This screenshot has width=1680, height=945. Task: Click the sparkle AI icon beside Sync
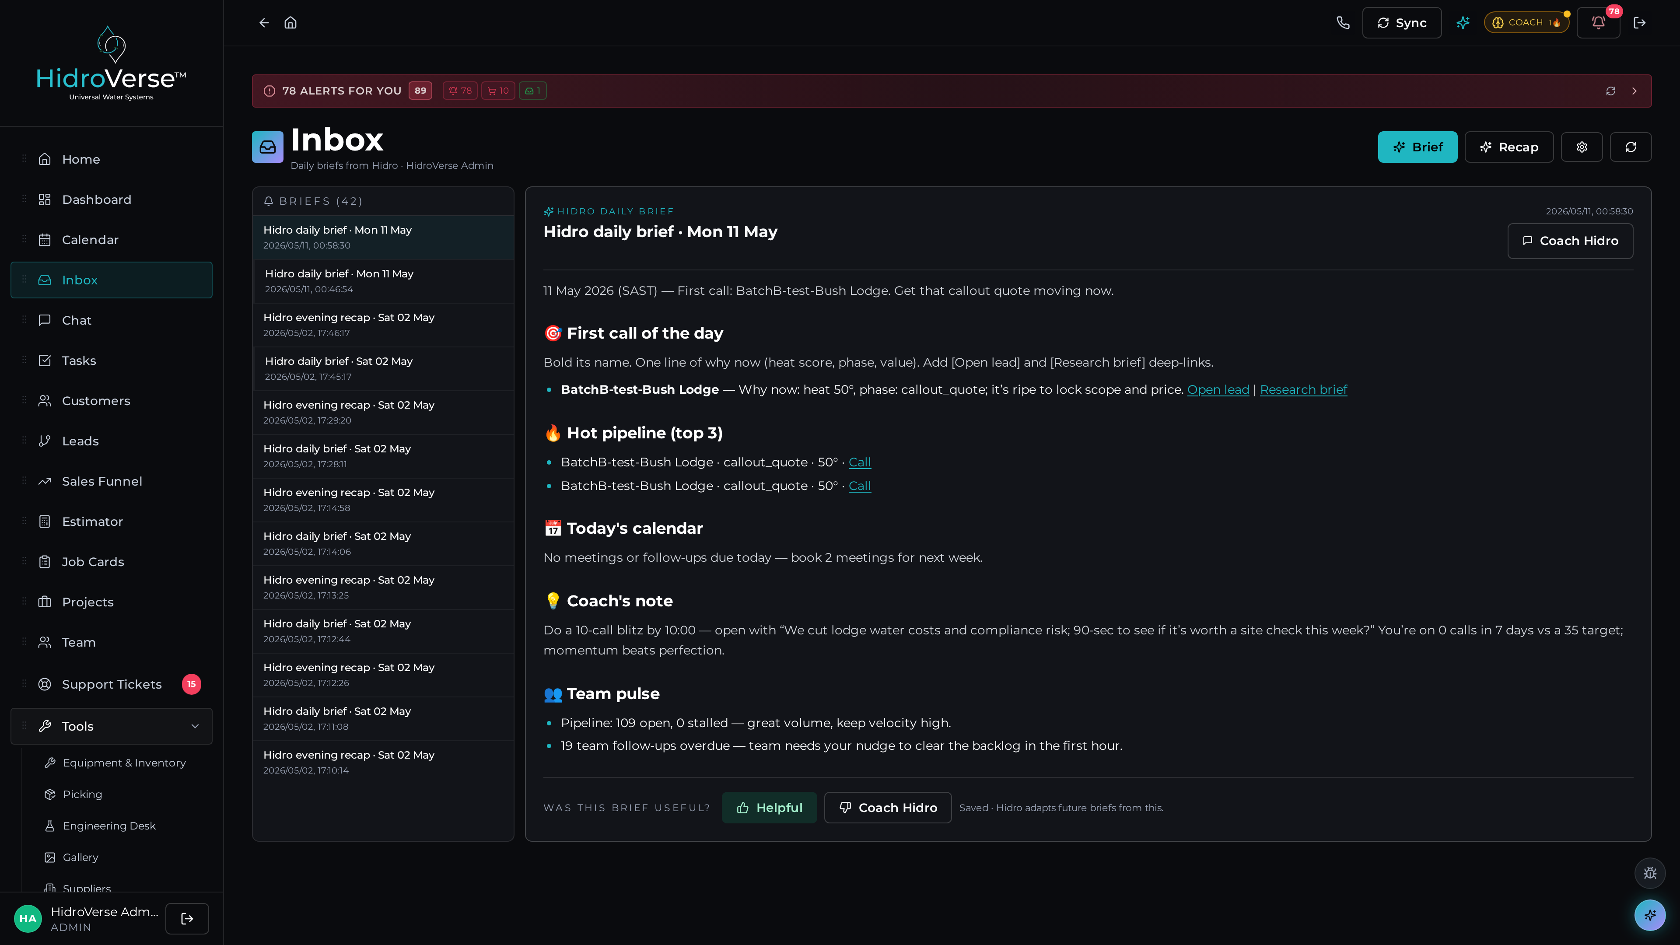1463,23
